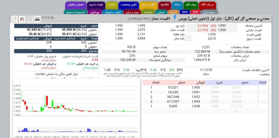
Task: Open the سهامداران sub-tab
Action: point(209,12)
